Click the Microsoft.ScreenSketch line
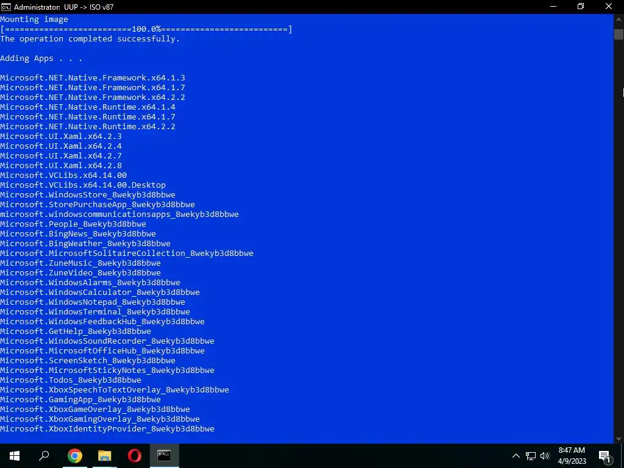 [88, 361]
